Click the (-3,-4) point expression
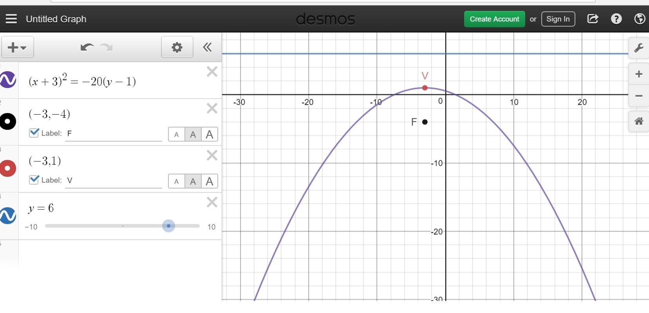Viewport: 649px width, 313px height. 49,114
